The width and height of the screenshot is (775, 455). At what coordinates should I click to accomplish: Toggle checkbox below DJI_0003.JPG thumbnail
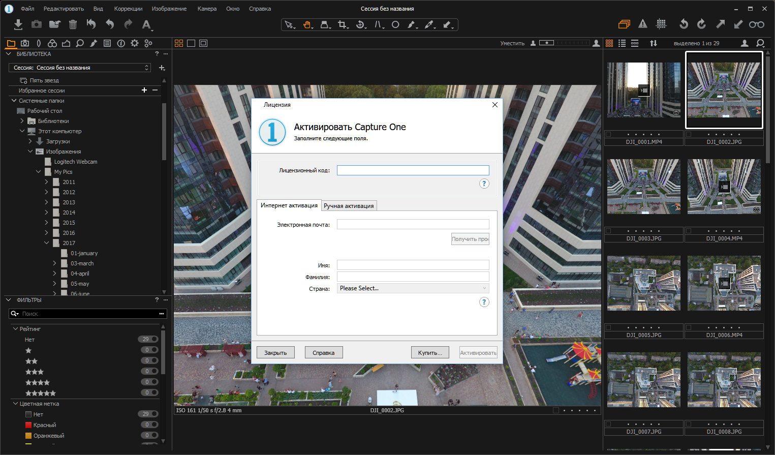point(608,231)
